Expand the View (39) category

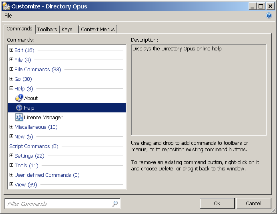[11, 184]
